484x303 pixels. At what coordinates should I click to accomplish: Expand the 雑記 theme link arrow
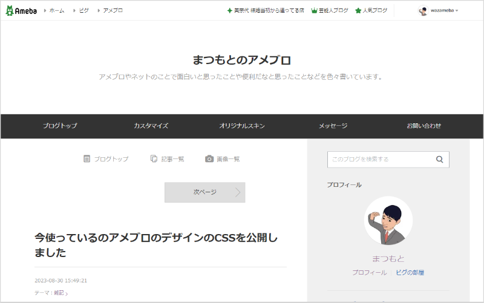[x=67, y=293]
